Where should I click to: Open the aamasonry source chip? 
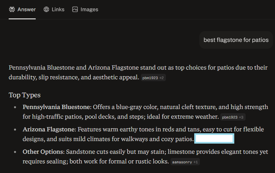[183, 162]
